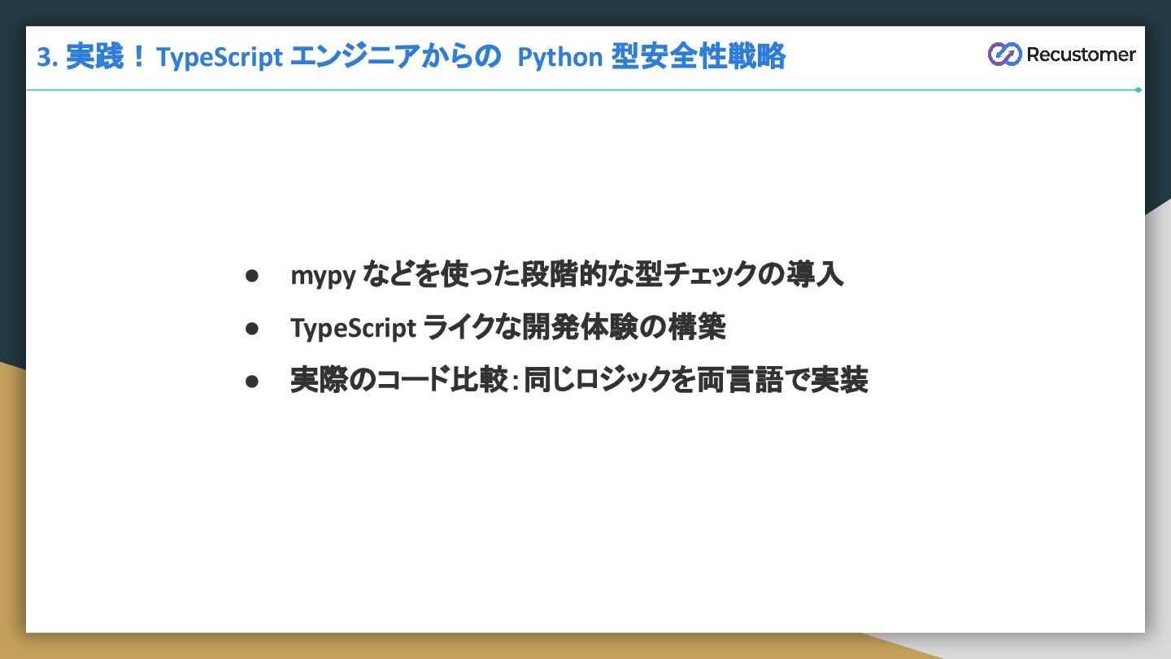
Task: Select bullet 'TypeScript ライクな開発体験の構築'
Action: (508, 327)
